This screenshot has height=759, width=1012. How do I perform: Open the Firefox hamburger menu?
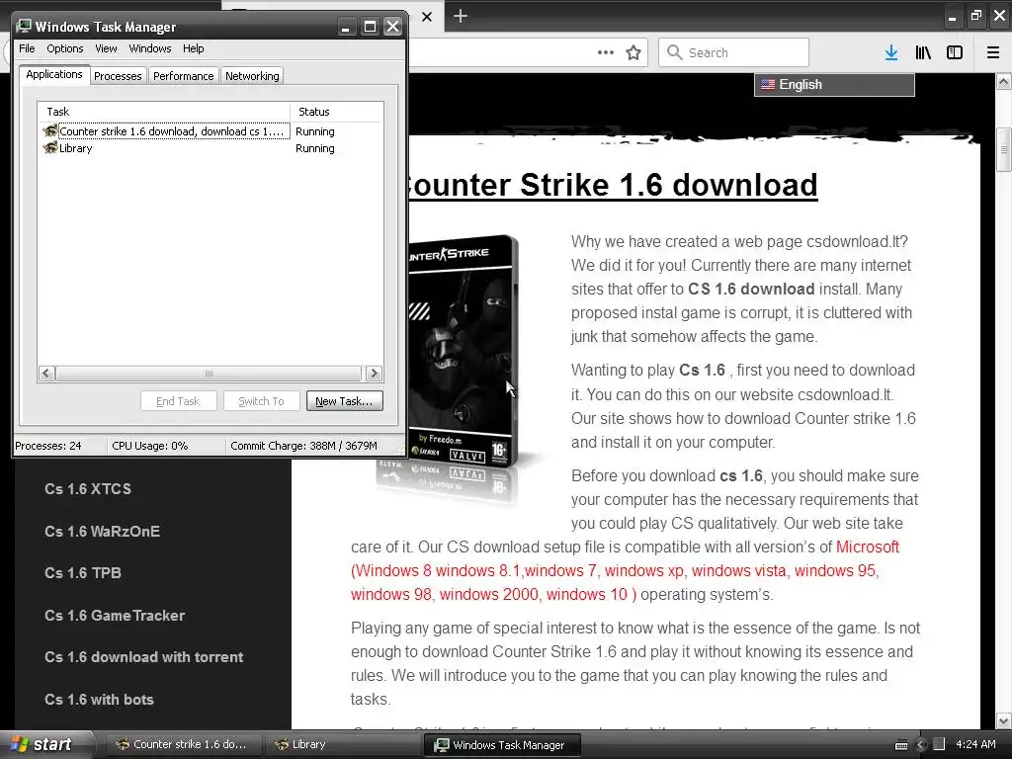(993, 53)
